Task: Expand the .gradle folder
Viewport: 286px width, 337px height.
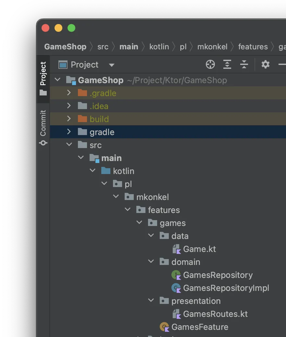Action: (x=69, y=93)
